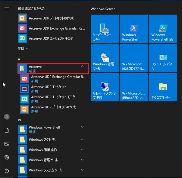Click the Power button icon
Screen dimensions: 182x178
(x=7, y=171)
